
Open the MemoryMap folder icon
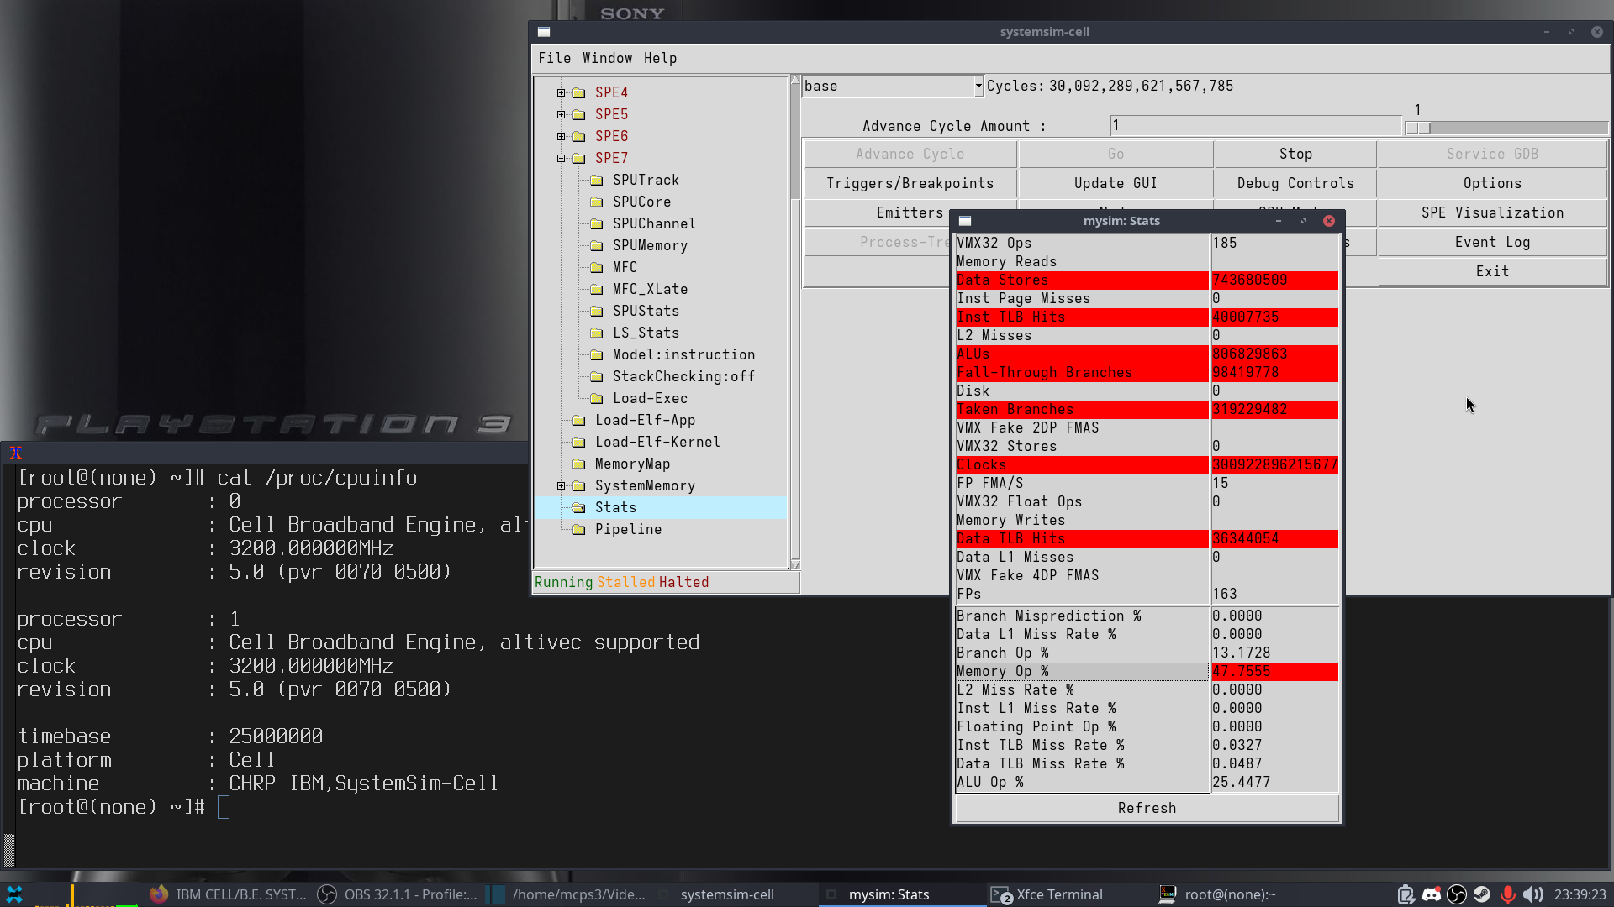click(579, 464)
